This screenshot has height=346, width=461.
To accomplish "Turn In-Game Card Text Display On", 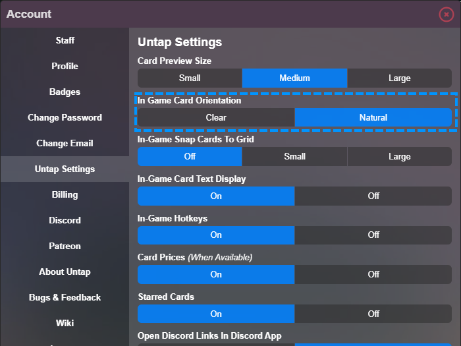I will (x=216, y=196).
